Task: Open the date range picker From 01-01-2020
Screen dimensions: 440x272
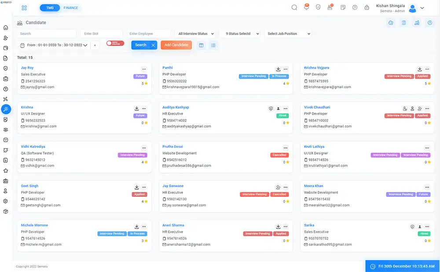Action: (x=54, y=45)
